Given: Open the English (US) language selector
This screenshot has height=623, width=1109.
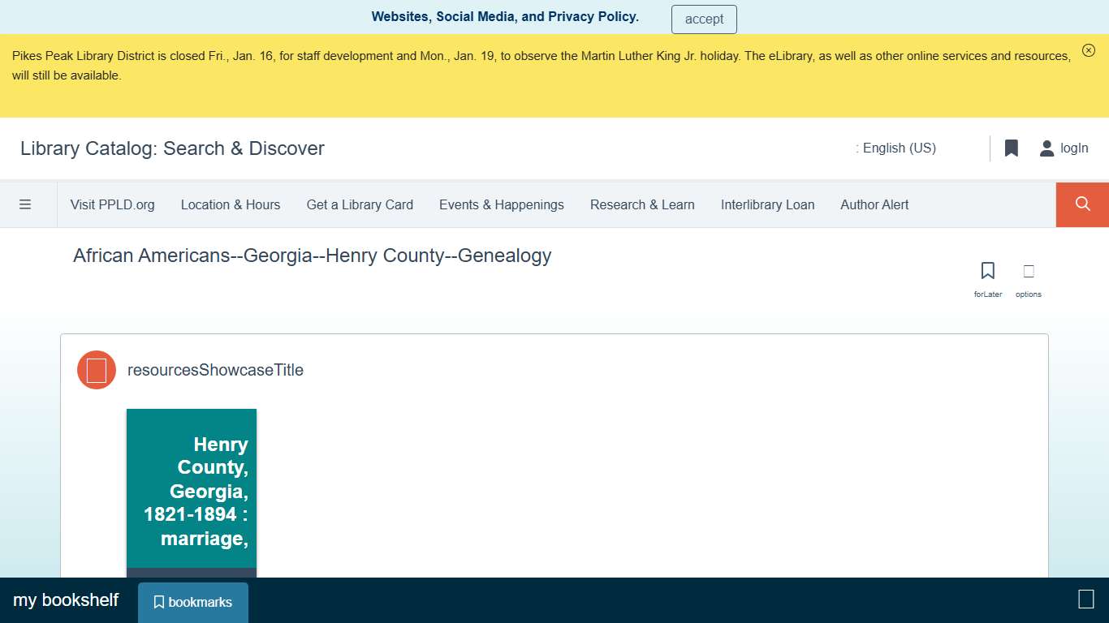Looking at the screenshot, I should pyautogui.click(x=897, y=148).
